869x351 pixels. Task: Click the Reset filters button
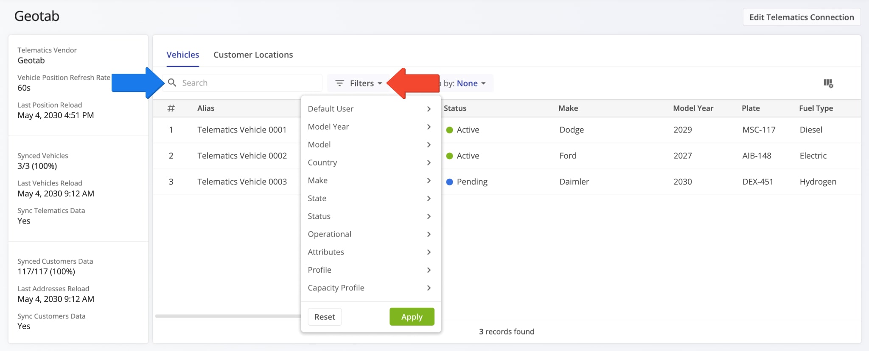click(325, 317)
